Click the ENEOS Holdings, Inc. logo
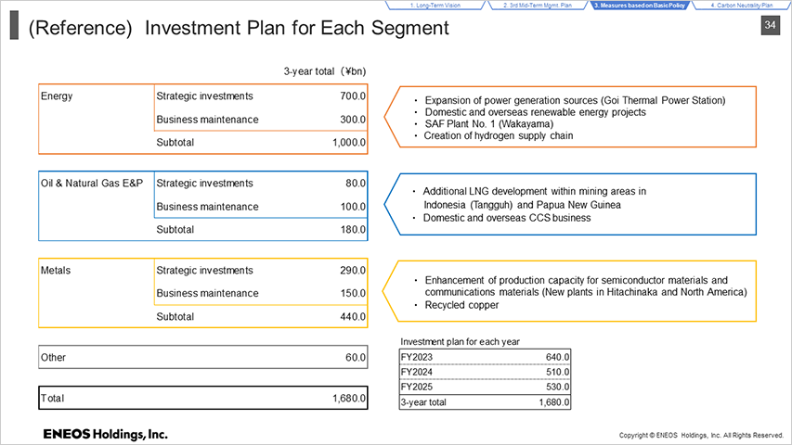 point(105,434)
